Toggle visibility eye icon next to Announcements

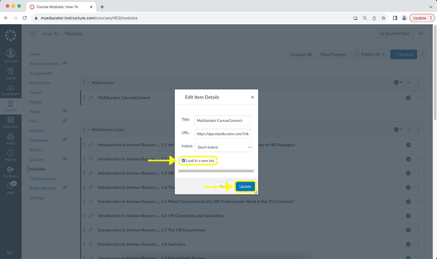65,63
